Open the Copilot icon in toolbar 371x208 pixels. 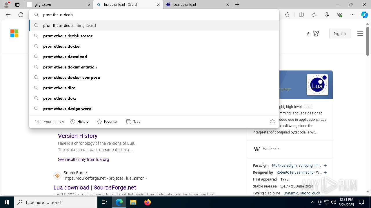[x=364, y=15]
